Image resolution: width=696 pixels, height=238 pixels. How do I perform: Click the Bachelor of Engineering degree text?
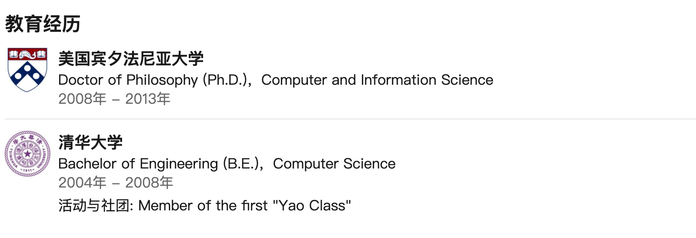(x=138, y=163)
